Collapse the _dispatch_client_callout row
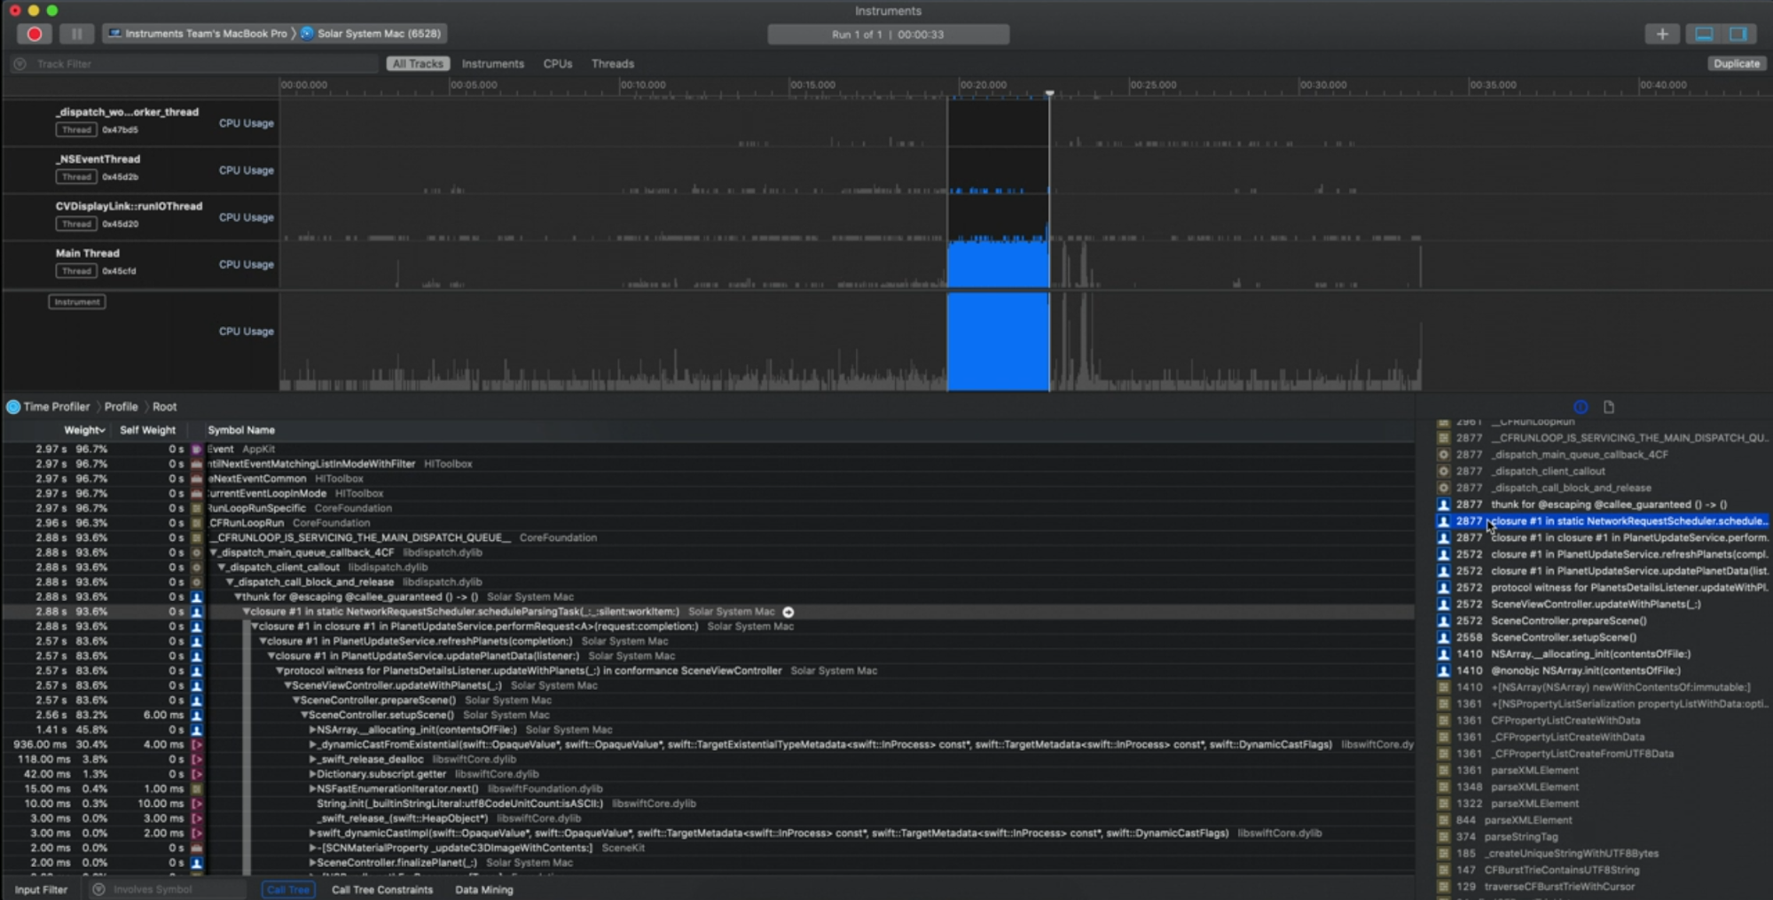The width and height of the screenshot is (1773, 900). 223,567
